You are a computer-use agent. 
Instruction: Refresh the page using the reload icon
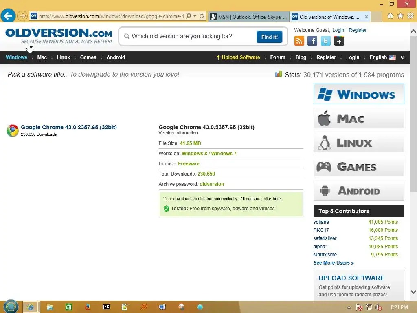point(202,16)
